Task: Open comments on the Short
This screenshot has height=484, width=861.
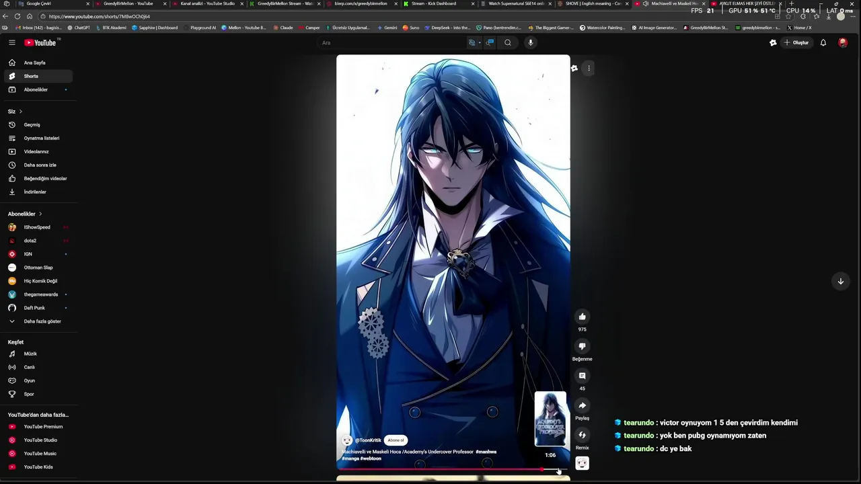Action: point(583,376)
